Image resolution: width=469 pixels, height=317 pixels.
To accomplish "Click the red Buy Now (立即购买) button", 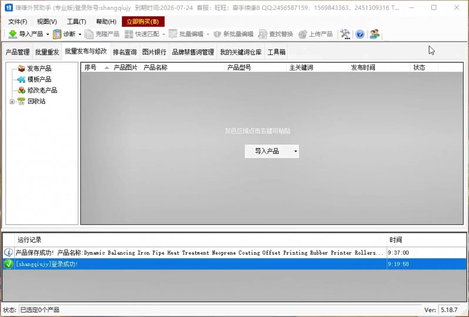I will (x=143, y=21).
